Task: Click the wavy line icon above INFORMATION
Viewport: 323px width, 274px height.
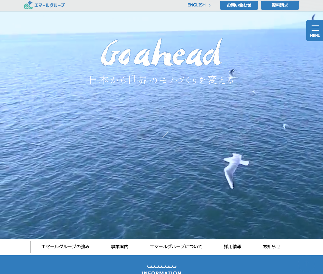Action: [x=161, y=266]
